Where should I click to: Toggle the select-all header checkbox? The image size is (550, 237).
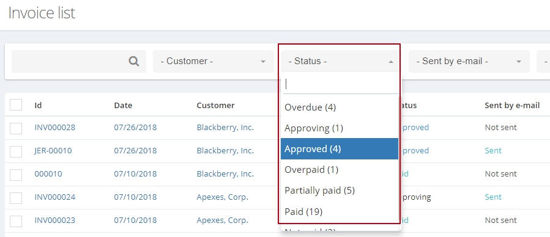[x=16, y=104]
